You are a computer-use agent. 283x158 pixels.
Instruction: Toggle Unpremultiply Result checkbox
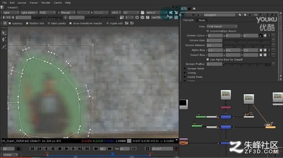click(x=208, y=31)
